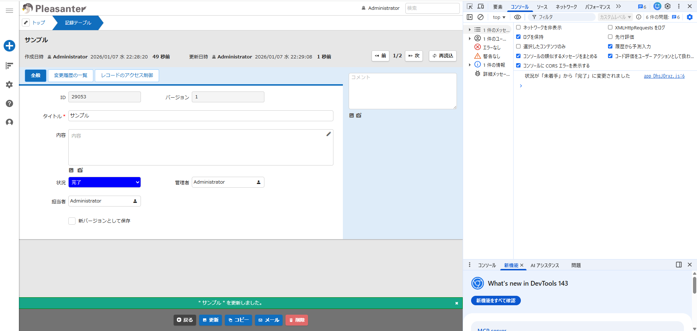This screenshot has width=697, height=331.
Task: Open the 変更履歴の一覧 tab
Action: point(70,75)
